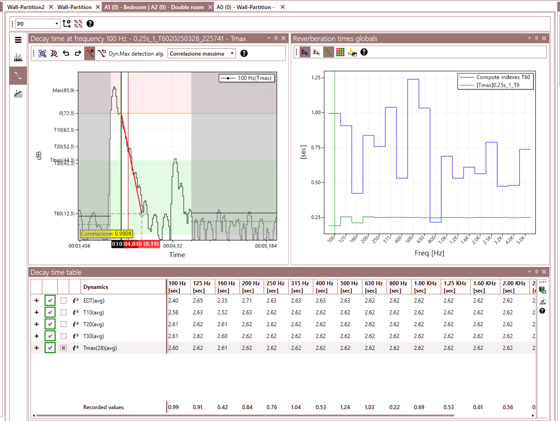Toggle the green checkmark for EDT(avg)
This screenshot has width=560, height=421.
[x=50, y=300]
